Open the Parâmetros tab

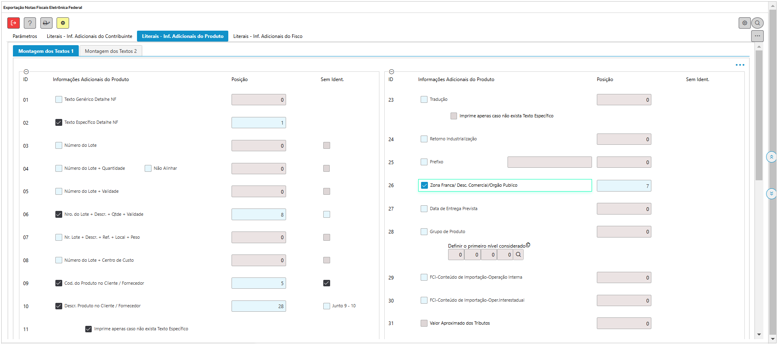pyautogui.click(x=25, y=36)
